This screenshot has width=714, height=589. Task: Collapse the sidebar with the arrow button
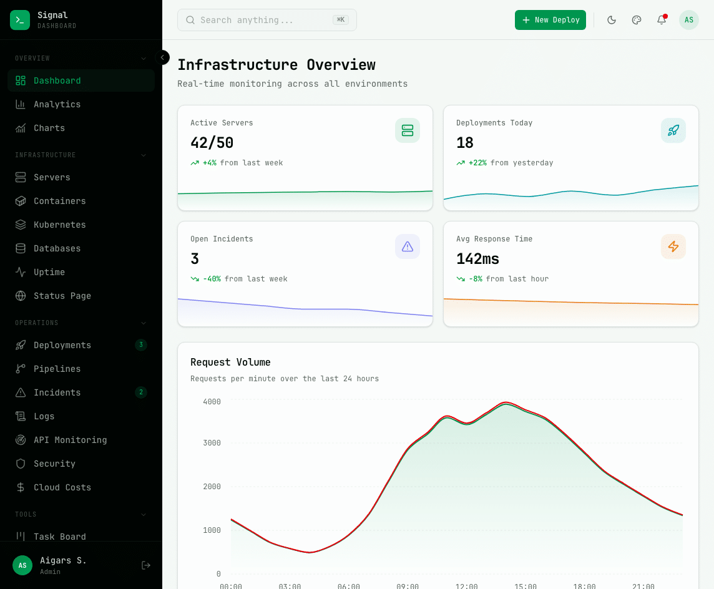click(163, 57)
